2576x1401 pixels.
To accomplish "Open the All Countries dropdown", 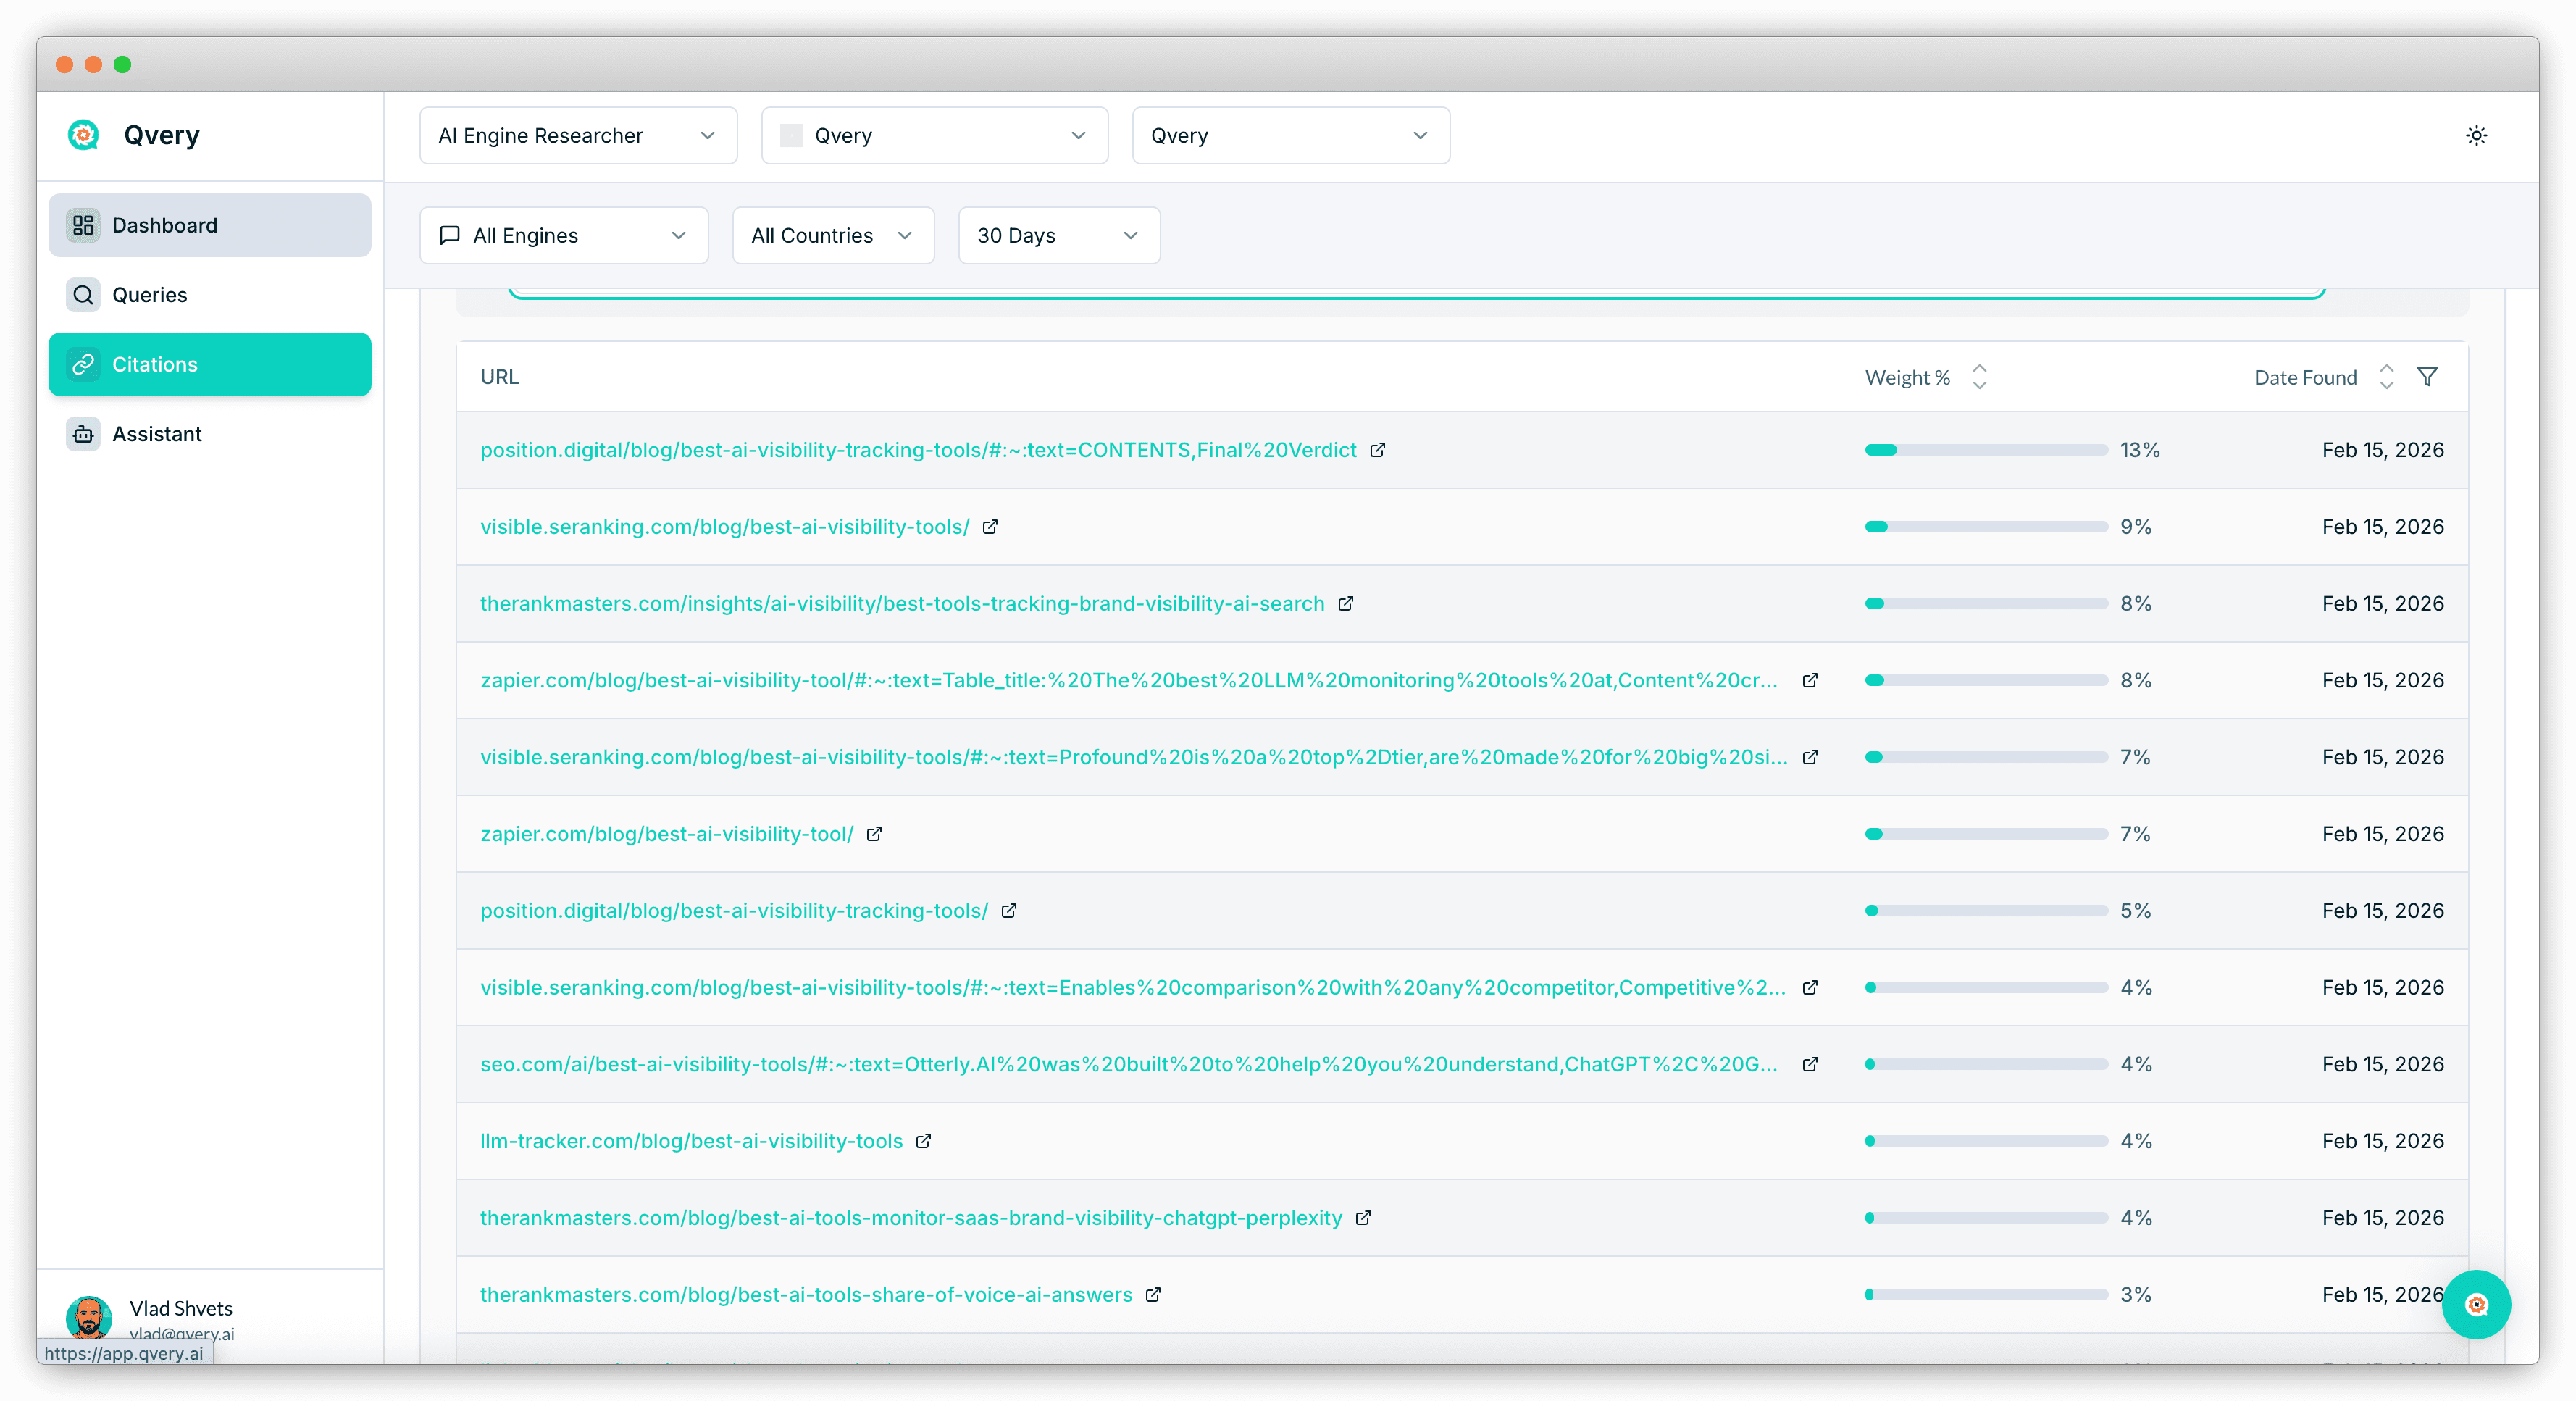I will pos(832,236).
